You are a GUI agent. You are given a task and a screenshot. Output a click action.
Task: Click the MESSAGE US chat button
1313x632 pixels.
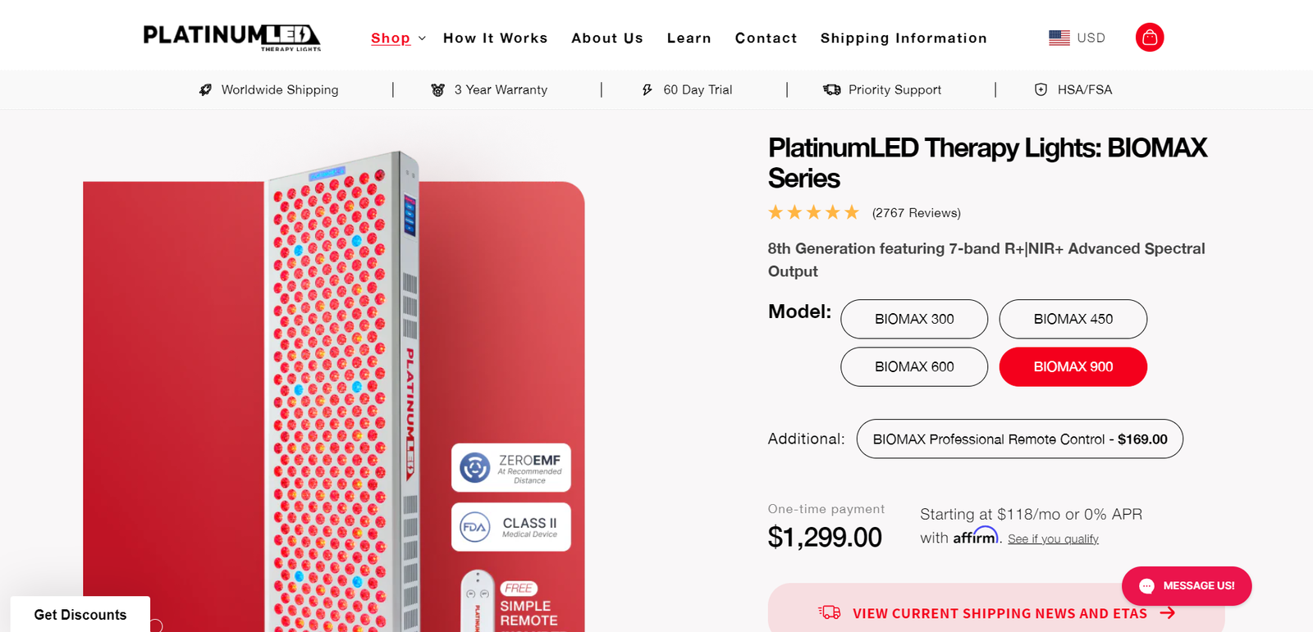click(x=1186, y=585)
